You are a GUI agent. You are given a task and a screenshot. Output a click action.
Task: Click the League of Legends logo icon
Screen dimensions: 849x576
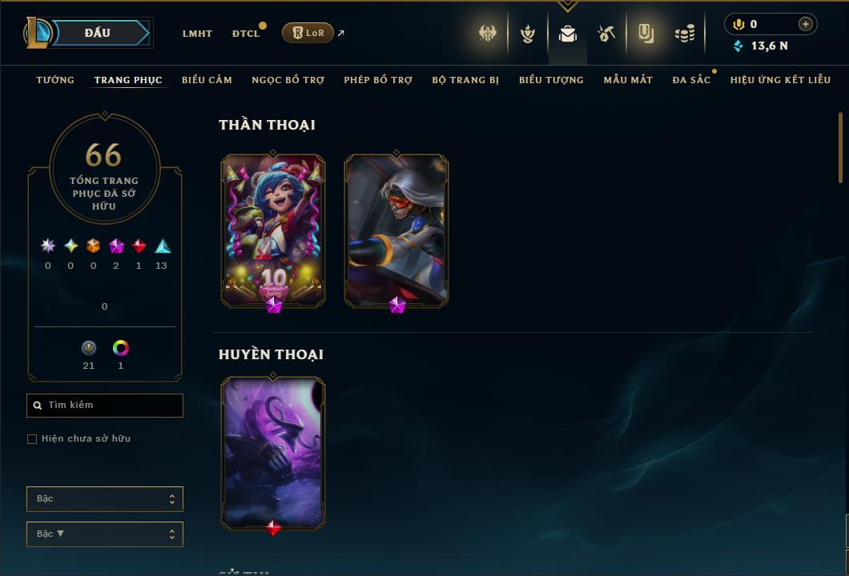[x=37, y=33]
